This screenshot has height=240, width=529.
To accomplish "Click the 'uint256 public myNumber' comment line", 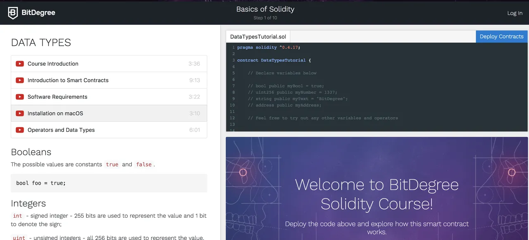I will 293,93.
